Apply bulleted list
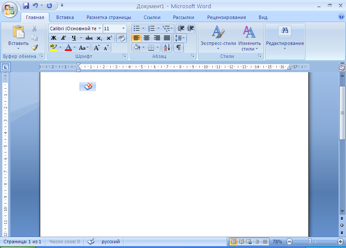 [x=137, y=29]
